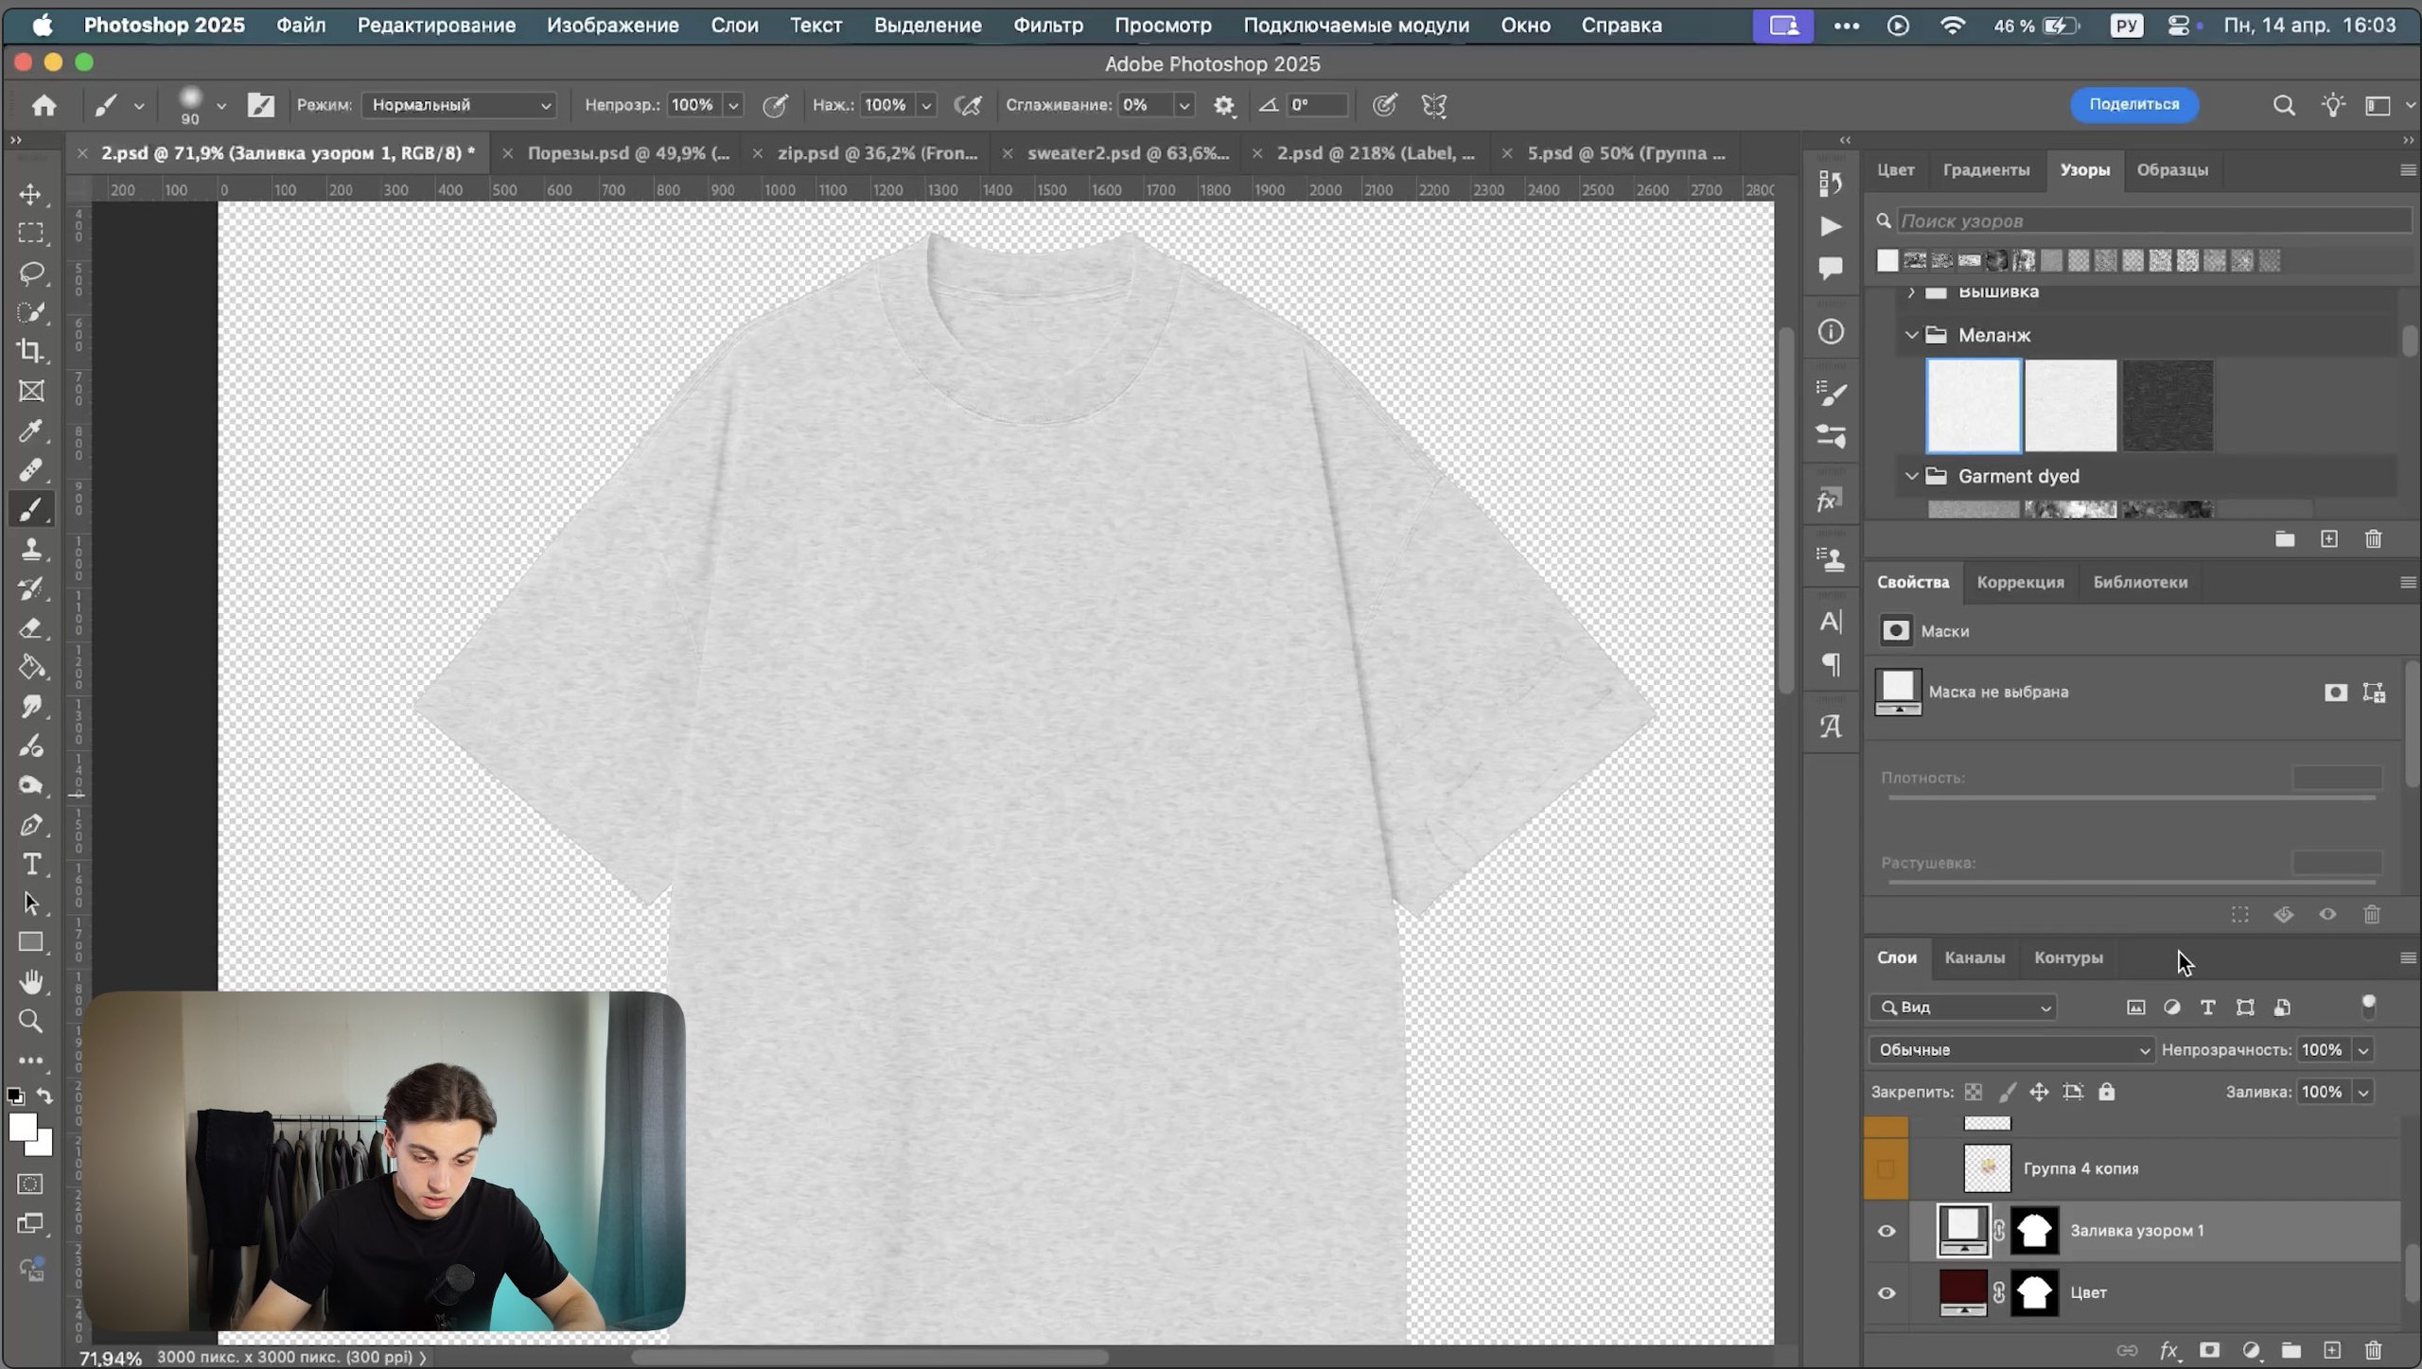Click the foreground color swatch

click(22, 1126)
